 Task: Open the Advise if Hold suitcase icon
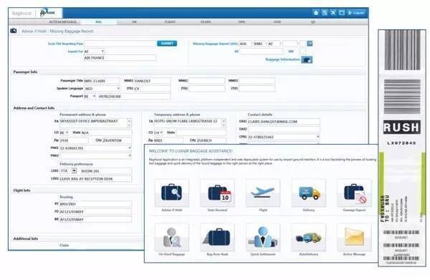(172, 193)
